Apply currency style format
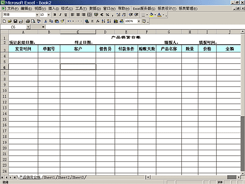Image resolution: width=245 pixels, height=184 pixels. coord(96,15)
